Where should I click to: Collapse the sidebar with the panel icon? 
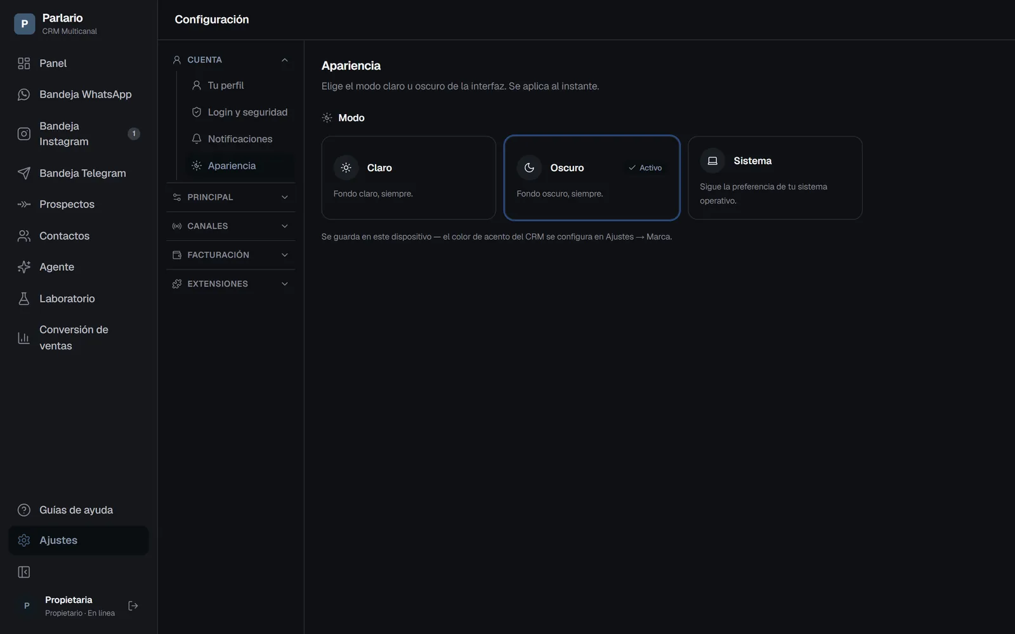click(x=24, y=573)
